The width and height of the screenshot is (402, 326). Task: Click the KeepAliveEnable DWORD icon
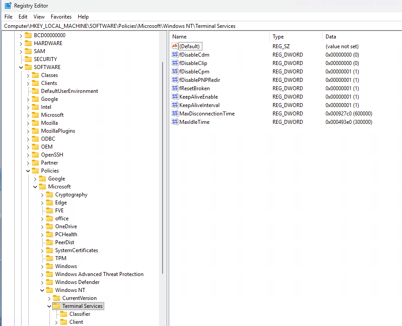(x=174, y=97)
